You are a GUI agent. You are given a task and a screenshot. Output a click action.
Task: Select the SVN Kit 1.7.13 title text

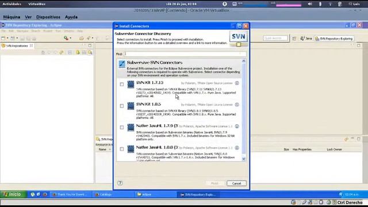[x=149, y=83]
